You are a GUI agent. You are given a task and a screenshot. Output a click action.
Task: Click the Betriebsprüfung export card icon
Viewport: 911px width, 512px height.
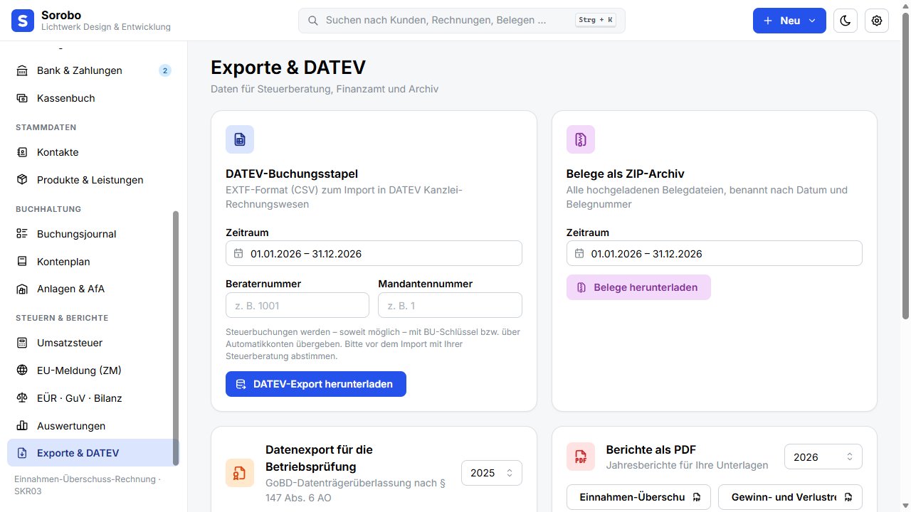240,473
